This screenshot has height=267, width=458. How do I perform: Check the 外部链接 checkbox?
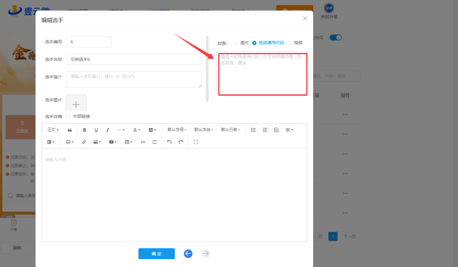[x=68, y=116]
